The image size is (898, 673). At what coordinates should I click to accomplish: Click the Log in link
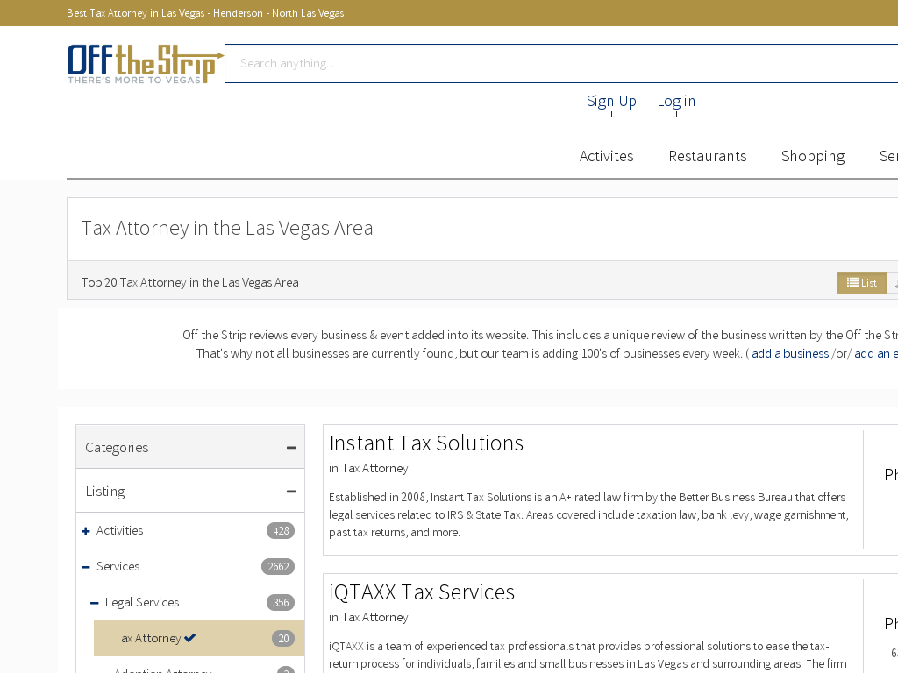(676, 101)
